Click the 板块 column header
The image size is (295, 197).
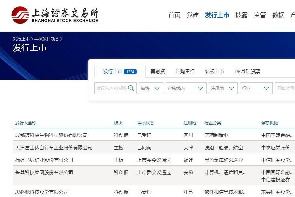pyautogui.click(x=118, y=123)
